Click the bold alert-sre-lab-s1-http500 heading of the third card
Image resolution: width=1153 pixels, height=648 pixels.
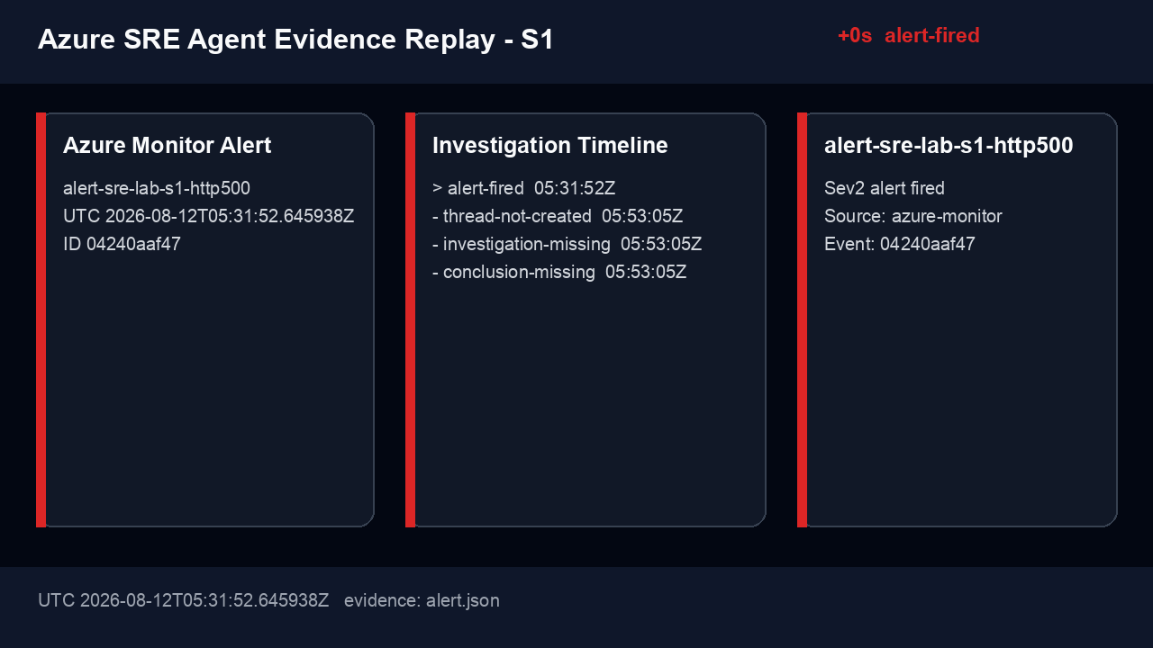pyautogui.click(x=949, y=146)
